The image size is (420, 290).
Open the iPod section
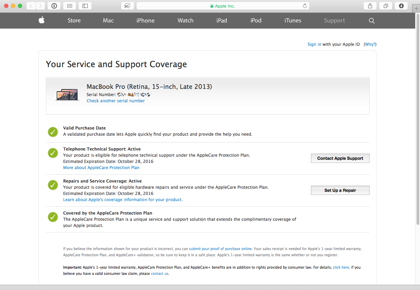pos(256,20)
